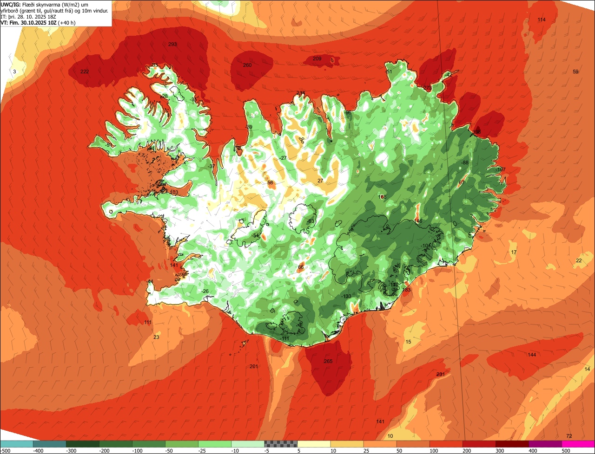Click the legend line '10m vindur' in the header
595x454 pixels.
coord(95,10)
